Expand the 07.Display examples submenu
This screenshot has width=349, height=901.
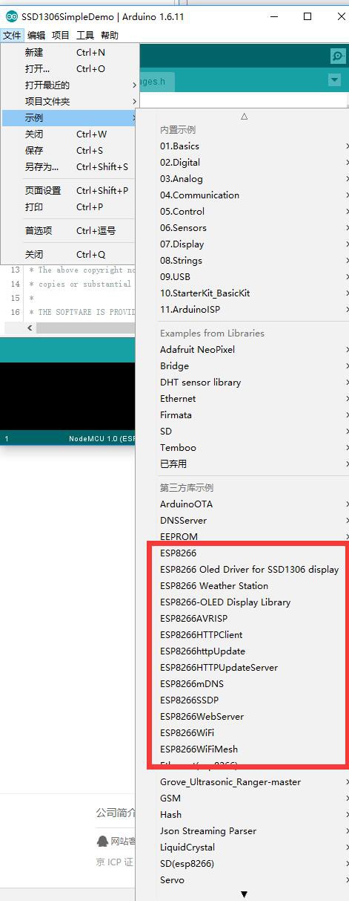252,244
